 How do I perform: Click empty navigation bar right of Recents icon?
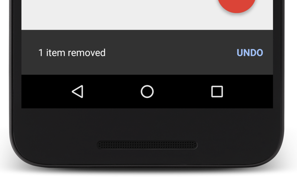point(248,91)
